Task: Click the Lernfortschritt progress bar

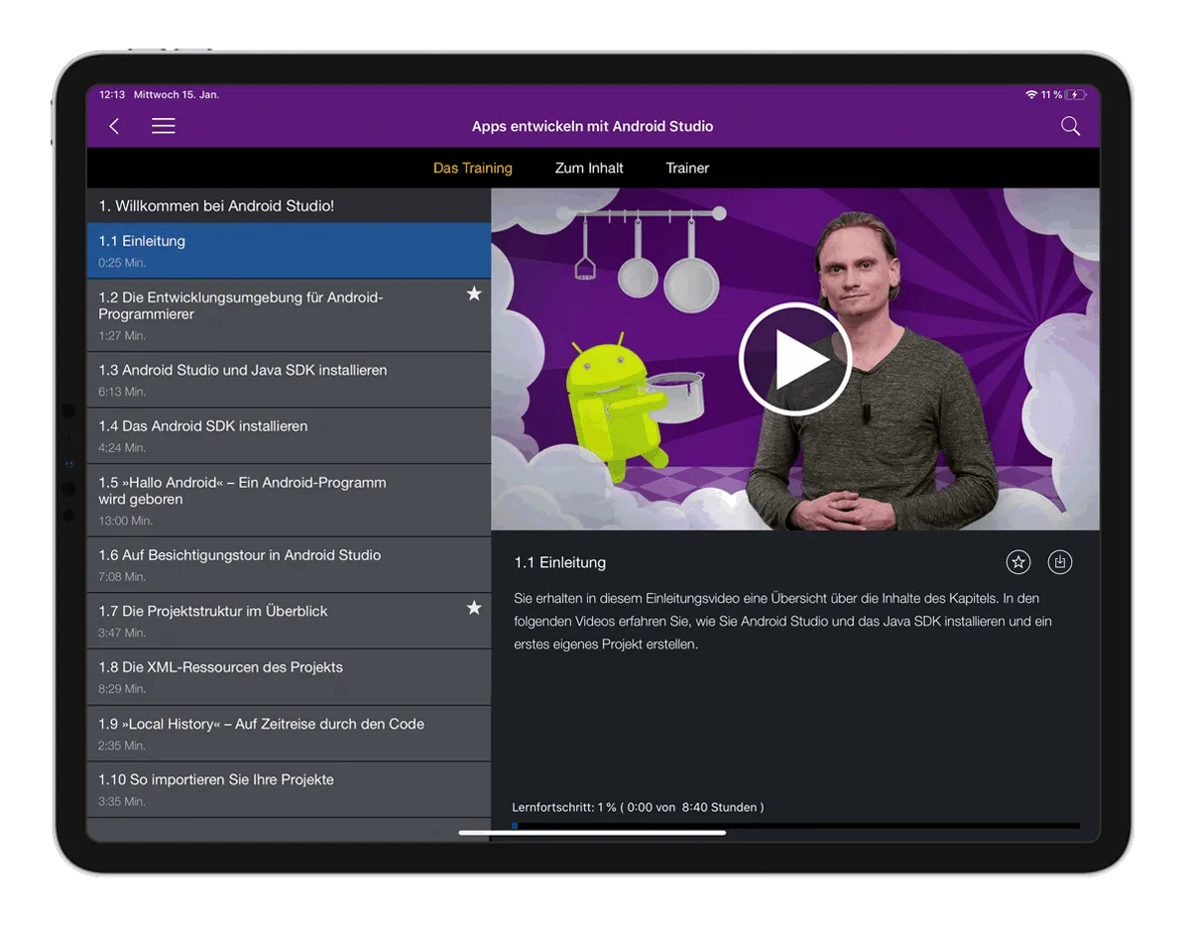Action: pyautogui.click(x=795, y=825)
